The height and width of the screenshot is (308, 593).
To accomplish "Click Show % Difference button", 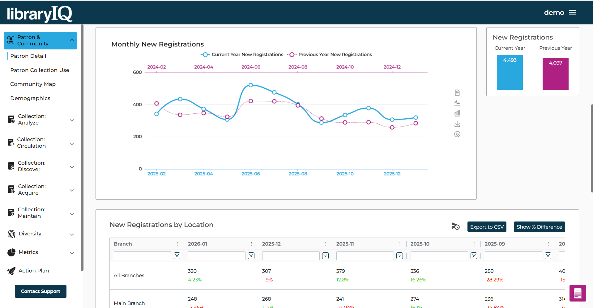I will coord(540,227).
